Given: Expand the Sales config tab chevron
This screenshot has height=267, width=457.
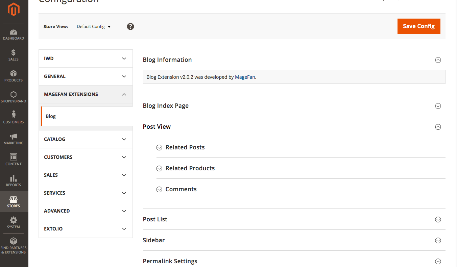Looking at the screenshot, I should [124, 175].
